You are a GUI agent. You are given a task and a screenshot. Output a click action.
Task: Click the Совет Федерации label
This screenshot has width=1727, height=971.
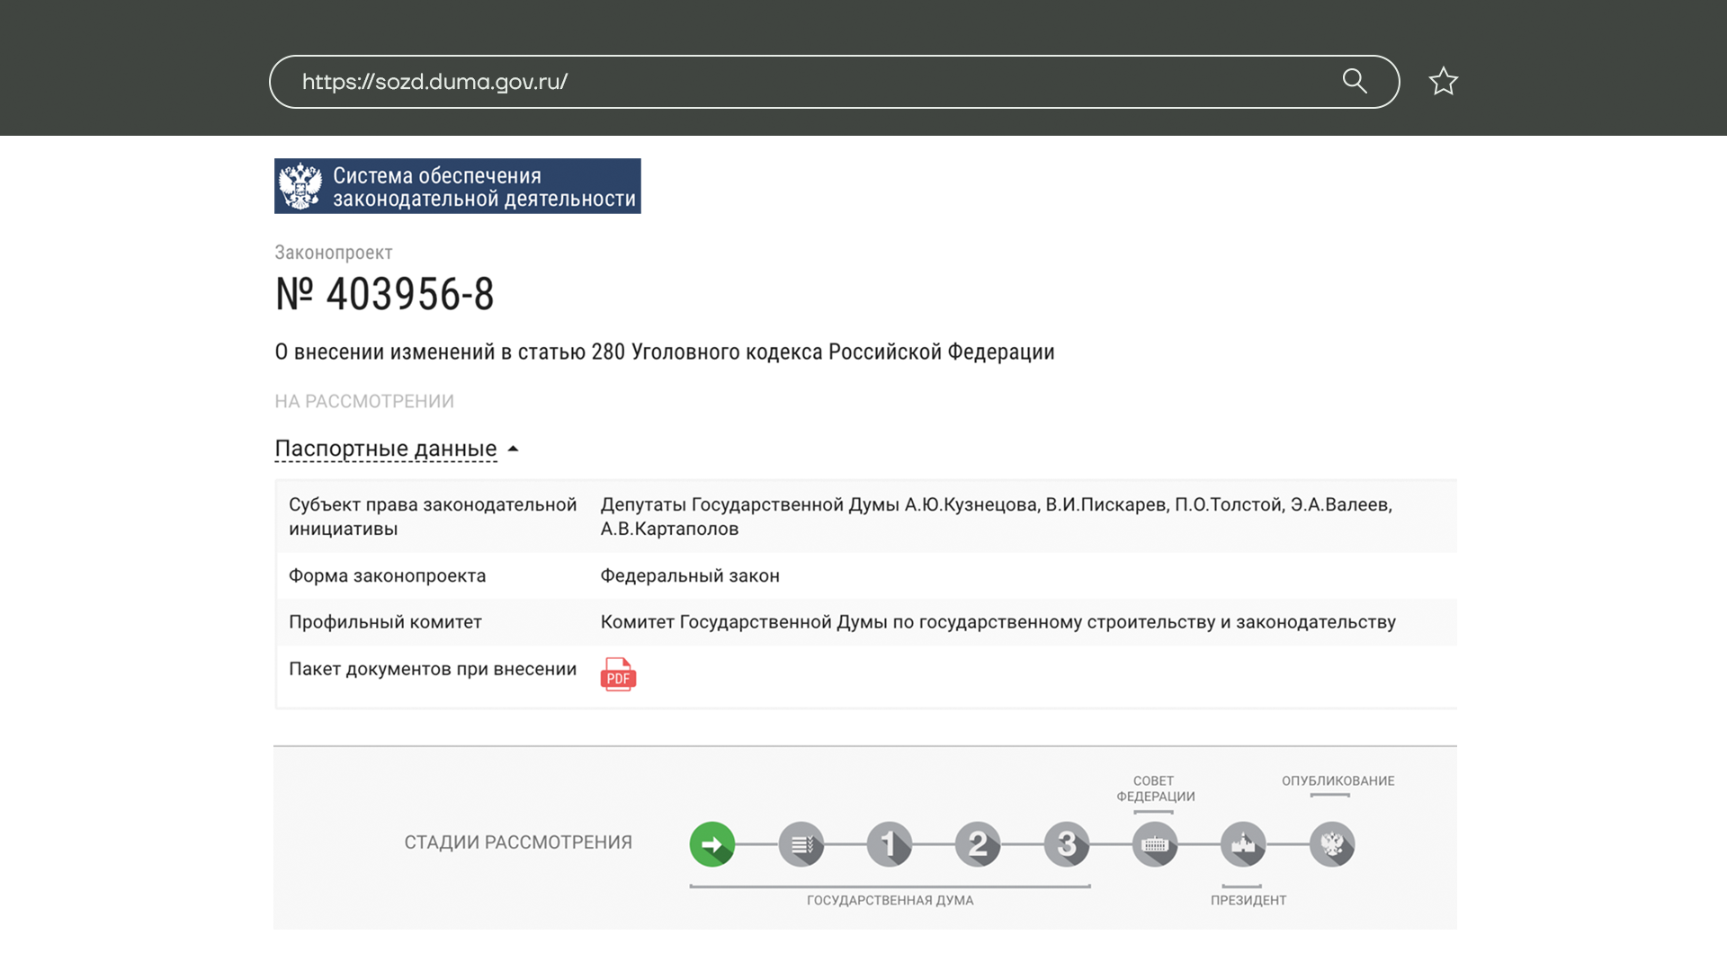click(1155, 788)
